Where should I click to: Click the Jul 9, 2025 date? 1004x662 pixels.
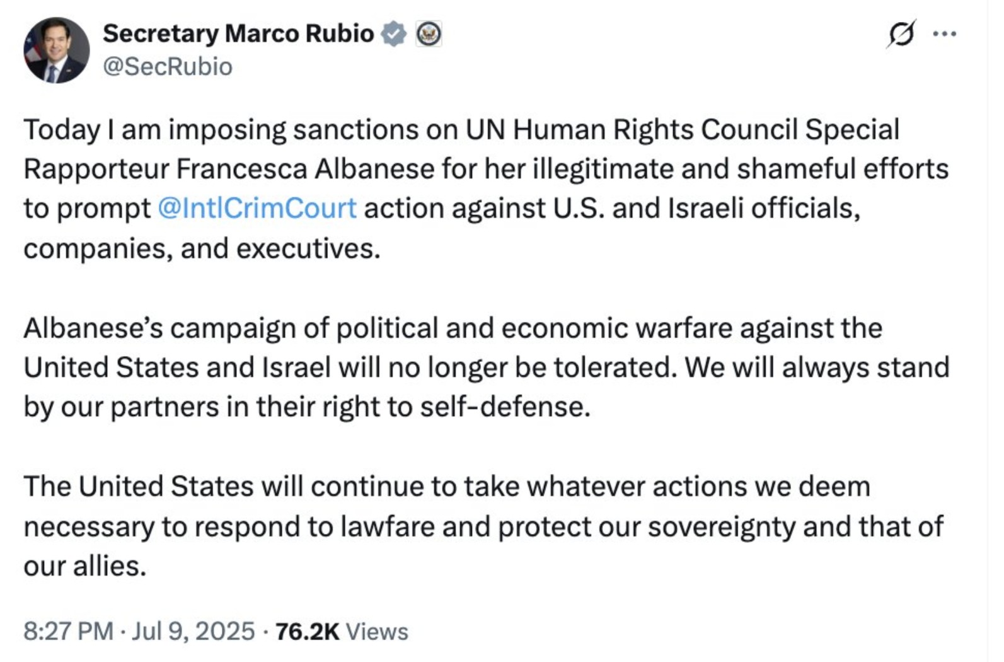point(193,631)
